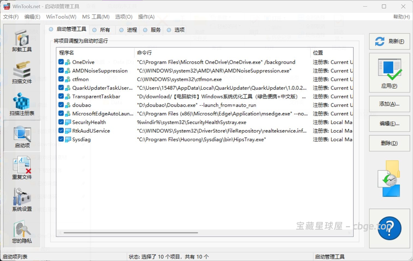Click the RtkAudUService monitor icon
This screenshot has height=261, width=413.
68,131
